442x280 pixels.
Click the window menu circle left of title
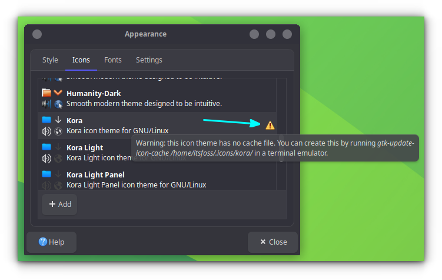(x=37, y=34)
